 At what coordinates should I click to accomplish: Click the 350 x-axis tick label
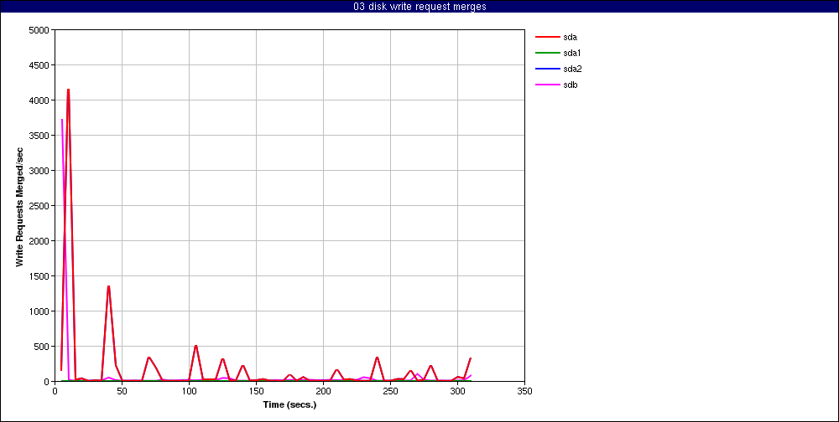coord(525,391)
